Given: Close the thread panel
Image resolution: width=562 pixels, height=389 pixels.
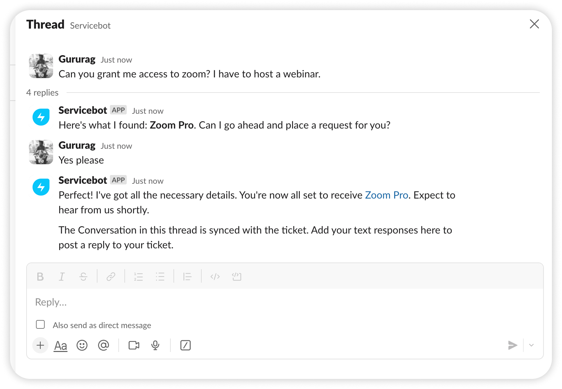Looking at the screenshot, I should pyautogui.click(x=534, y=24).
